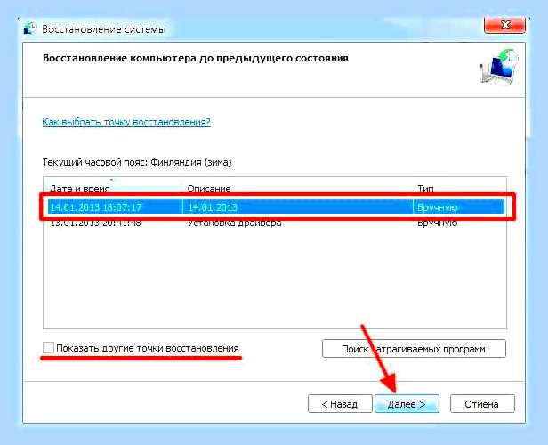Screen dimensions: 548x445
Task: Select restore point '13.01.2013 20:41:48'
Action: (x=276, y=222)
